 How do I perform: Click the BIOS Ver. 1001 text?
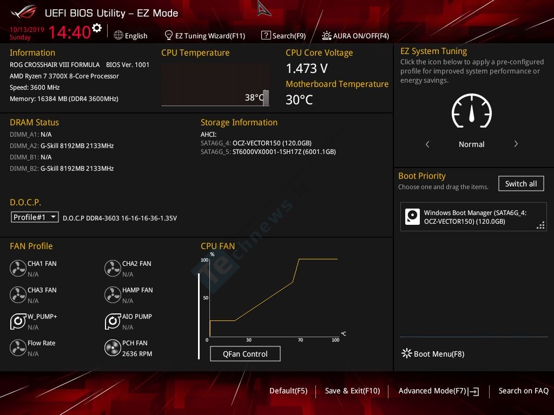(x=128, y=65)
